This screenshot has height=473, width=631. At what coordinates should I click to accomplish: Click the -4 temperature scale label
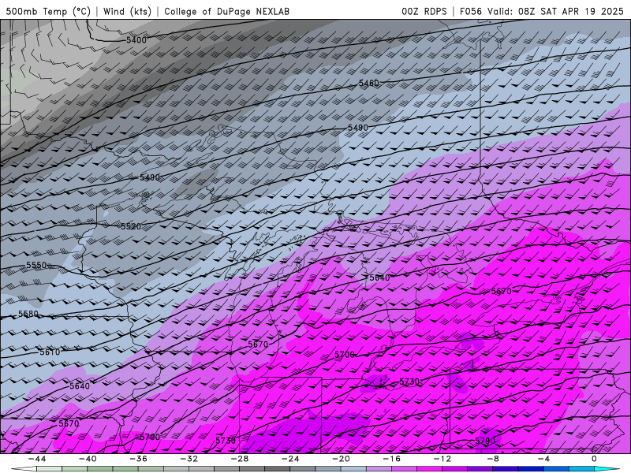point(543,459)
